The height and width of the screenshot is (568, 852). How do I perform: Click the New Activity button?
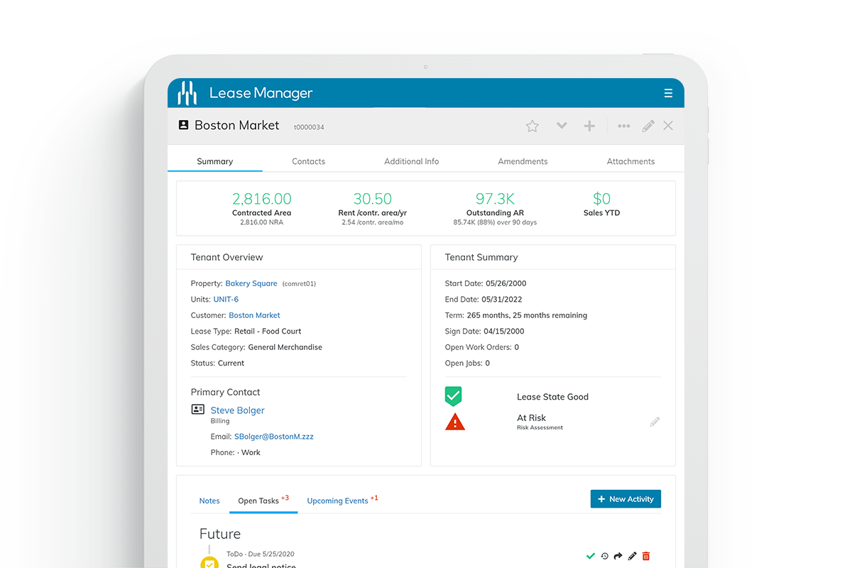coord(626,499)
